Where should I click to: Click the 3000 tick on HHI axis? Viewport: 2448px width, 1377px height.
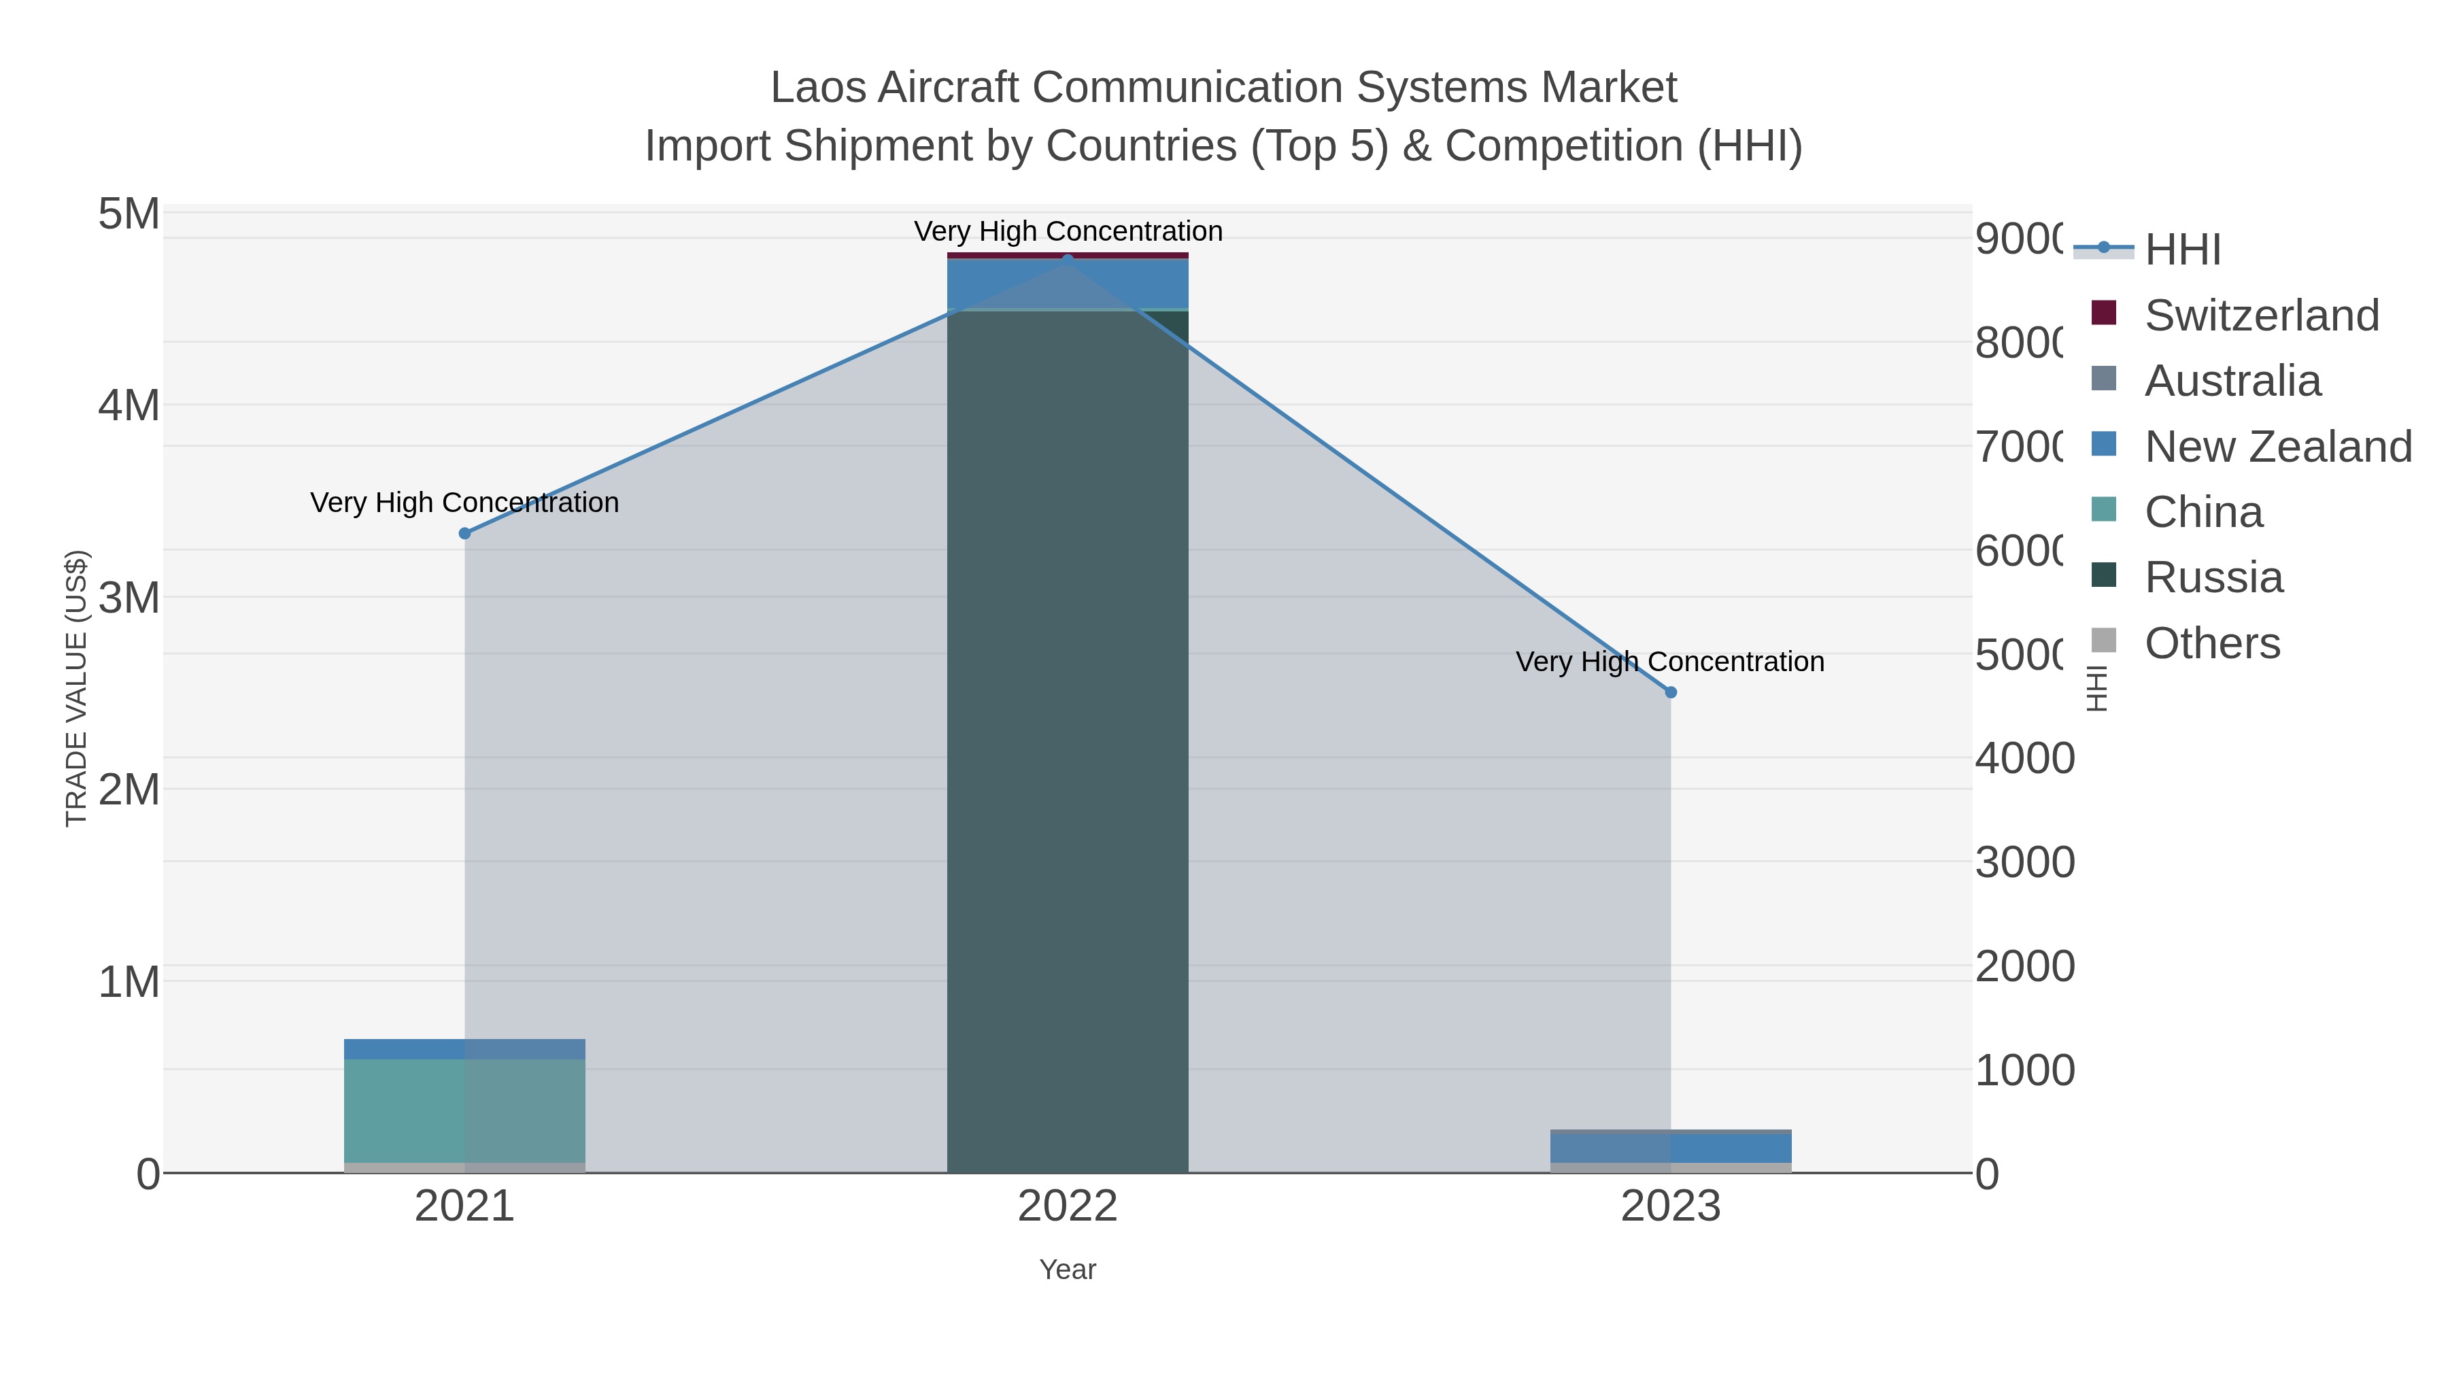[x=2025, y=862]
